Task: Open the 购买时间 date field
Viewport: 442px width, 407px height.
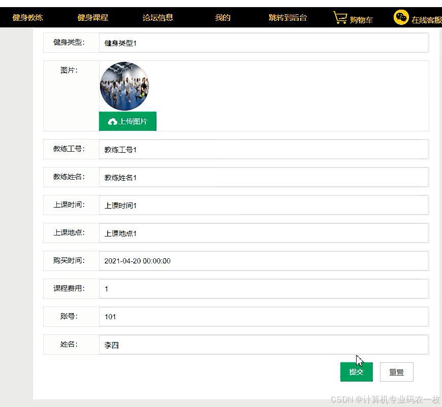Action: click(264, 261)
